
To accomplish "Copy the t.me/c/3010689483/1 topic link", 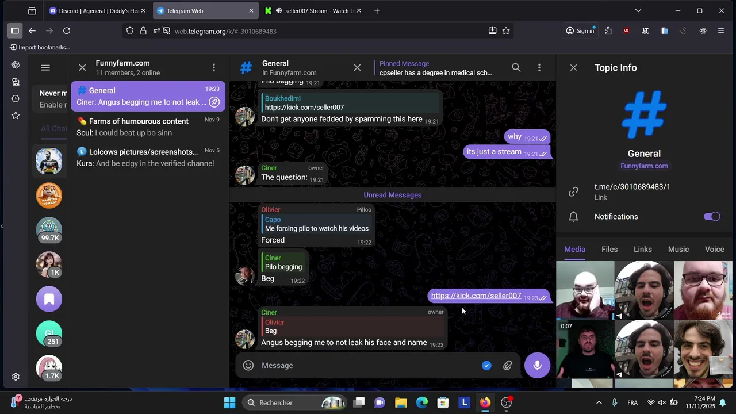I will (x=644, y=191).
